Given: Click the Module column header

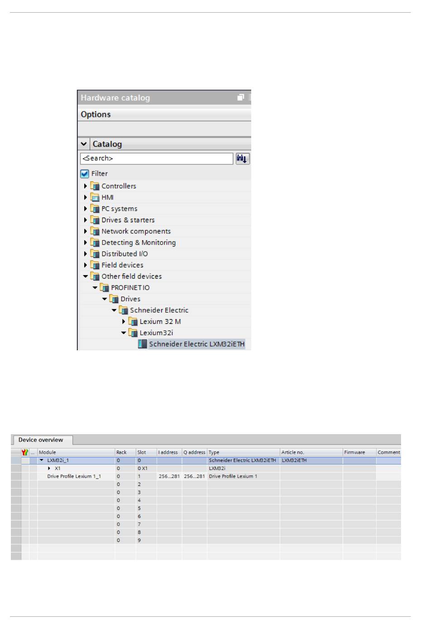Looking at the screenshot, I should coord(76,452).
